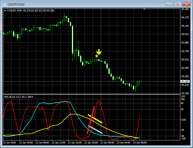This screenshot has width=193, height=148.
Task: Minimize the CADJPY,M30 chart window
Action: click(x=169, y=4)
